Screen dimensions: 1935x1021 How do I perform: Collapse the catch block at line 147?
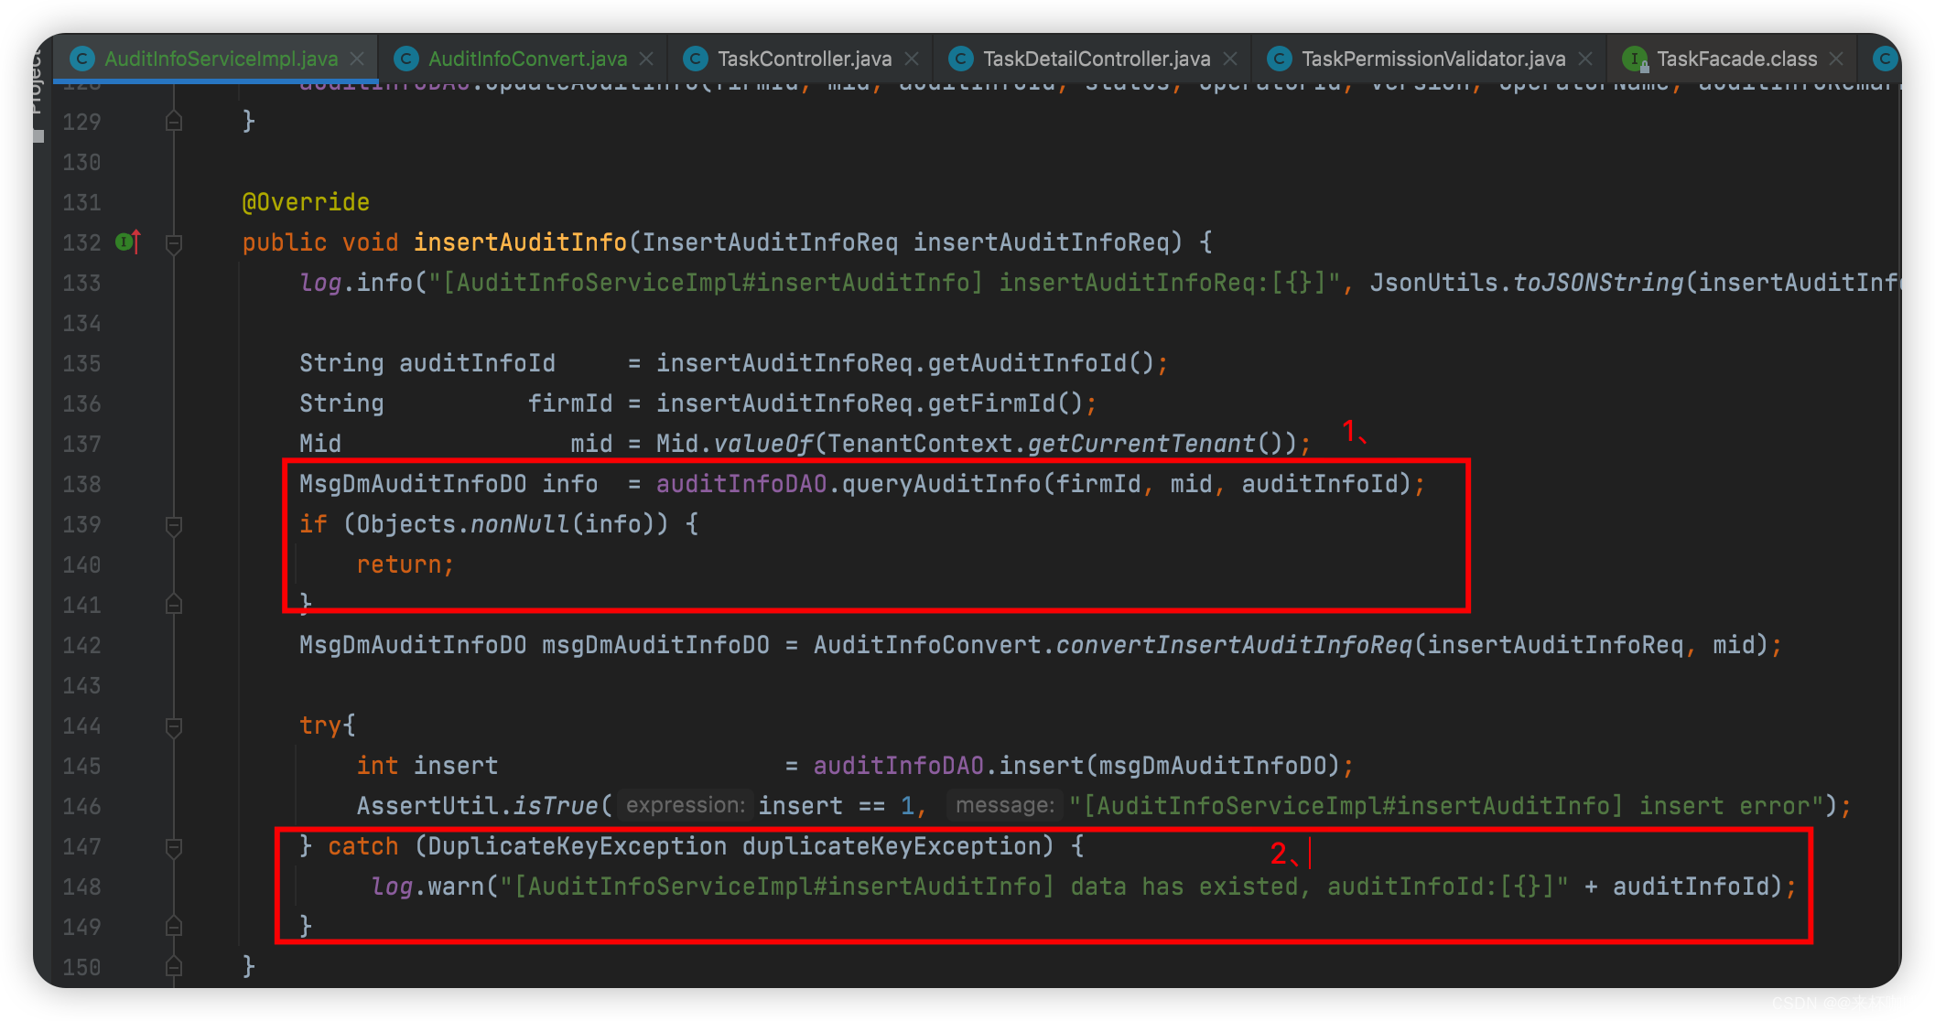pos(174,847)
